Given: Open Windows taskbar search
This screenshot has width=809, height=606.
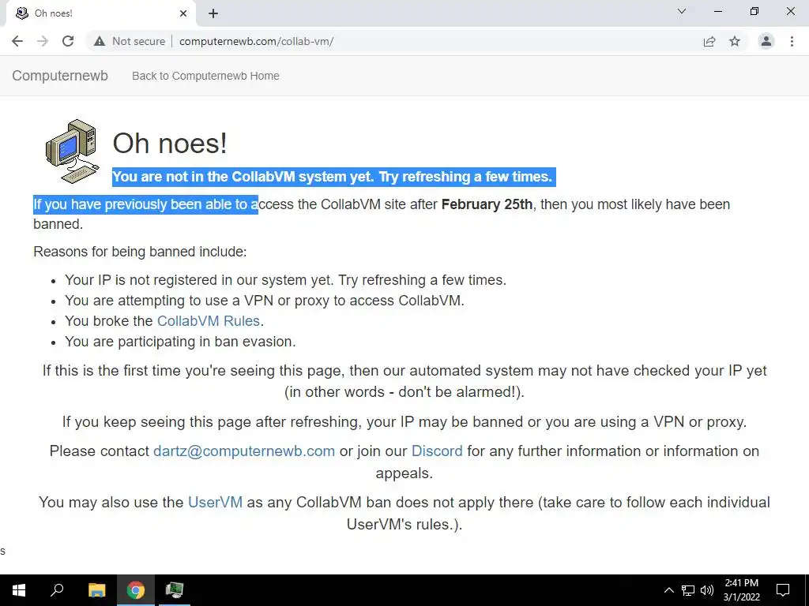Looking at the screenshot, I should click(57, 590).
